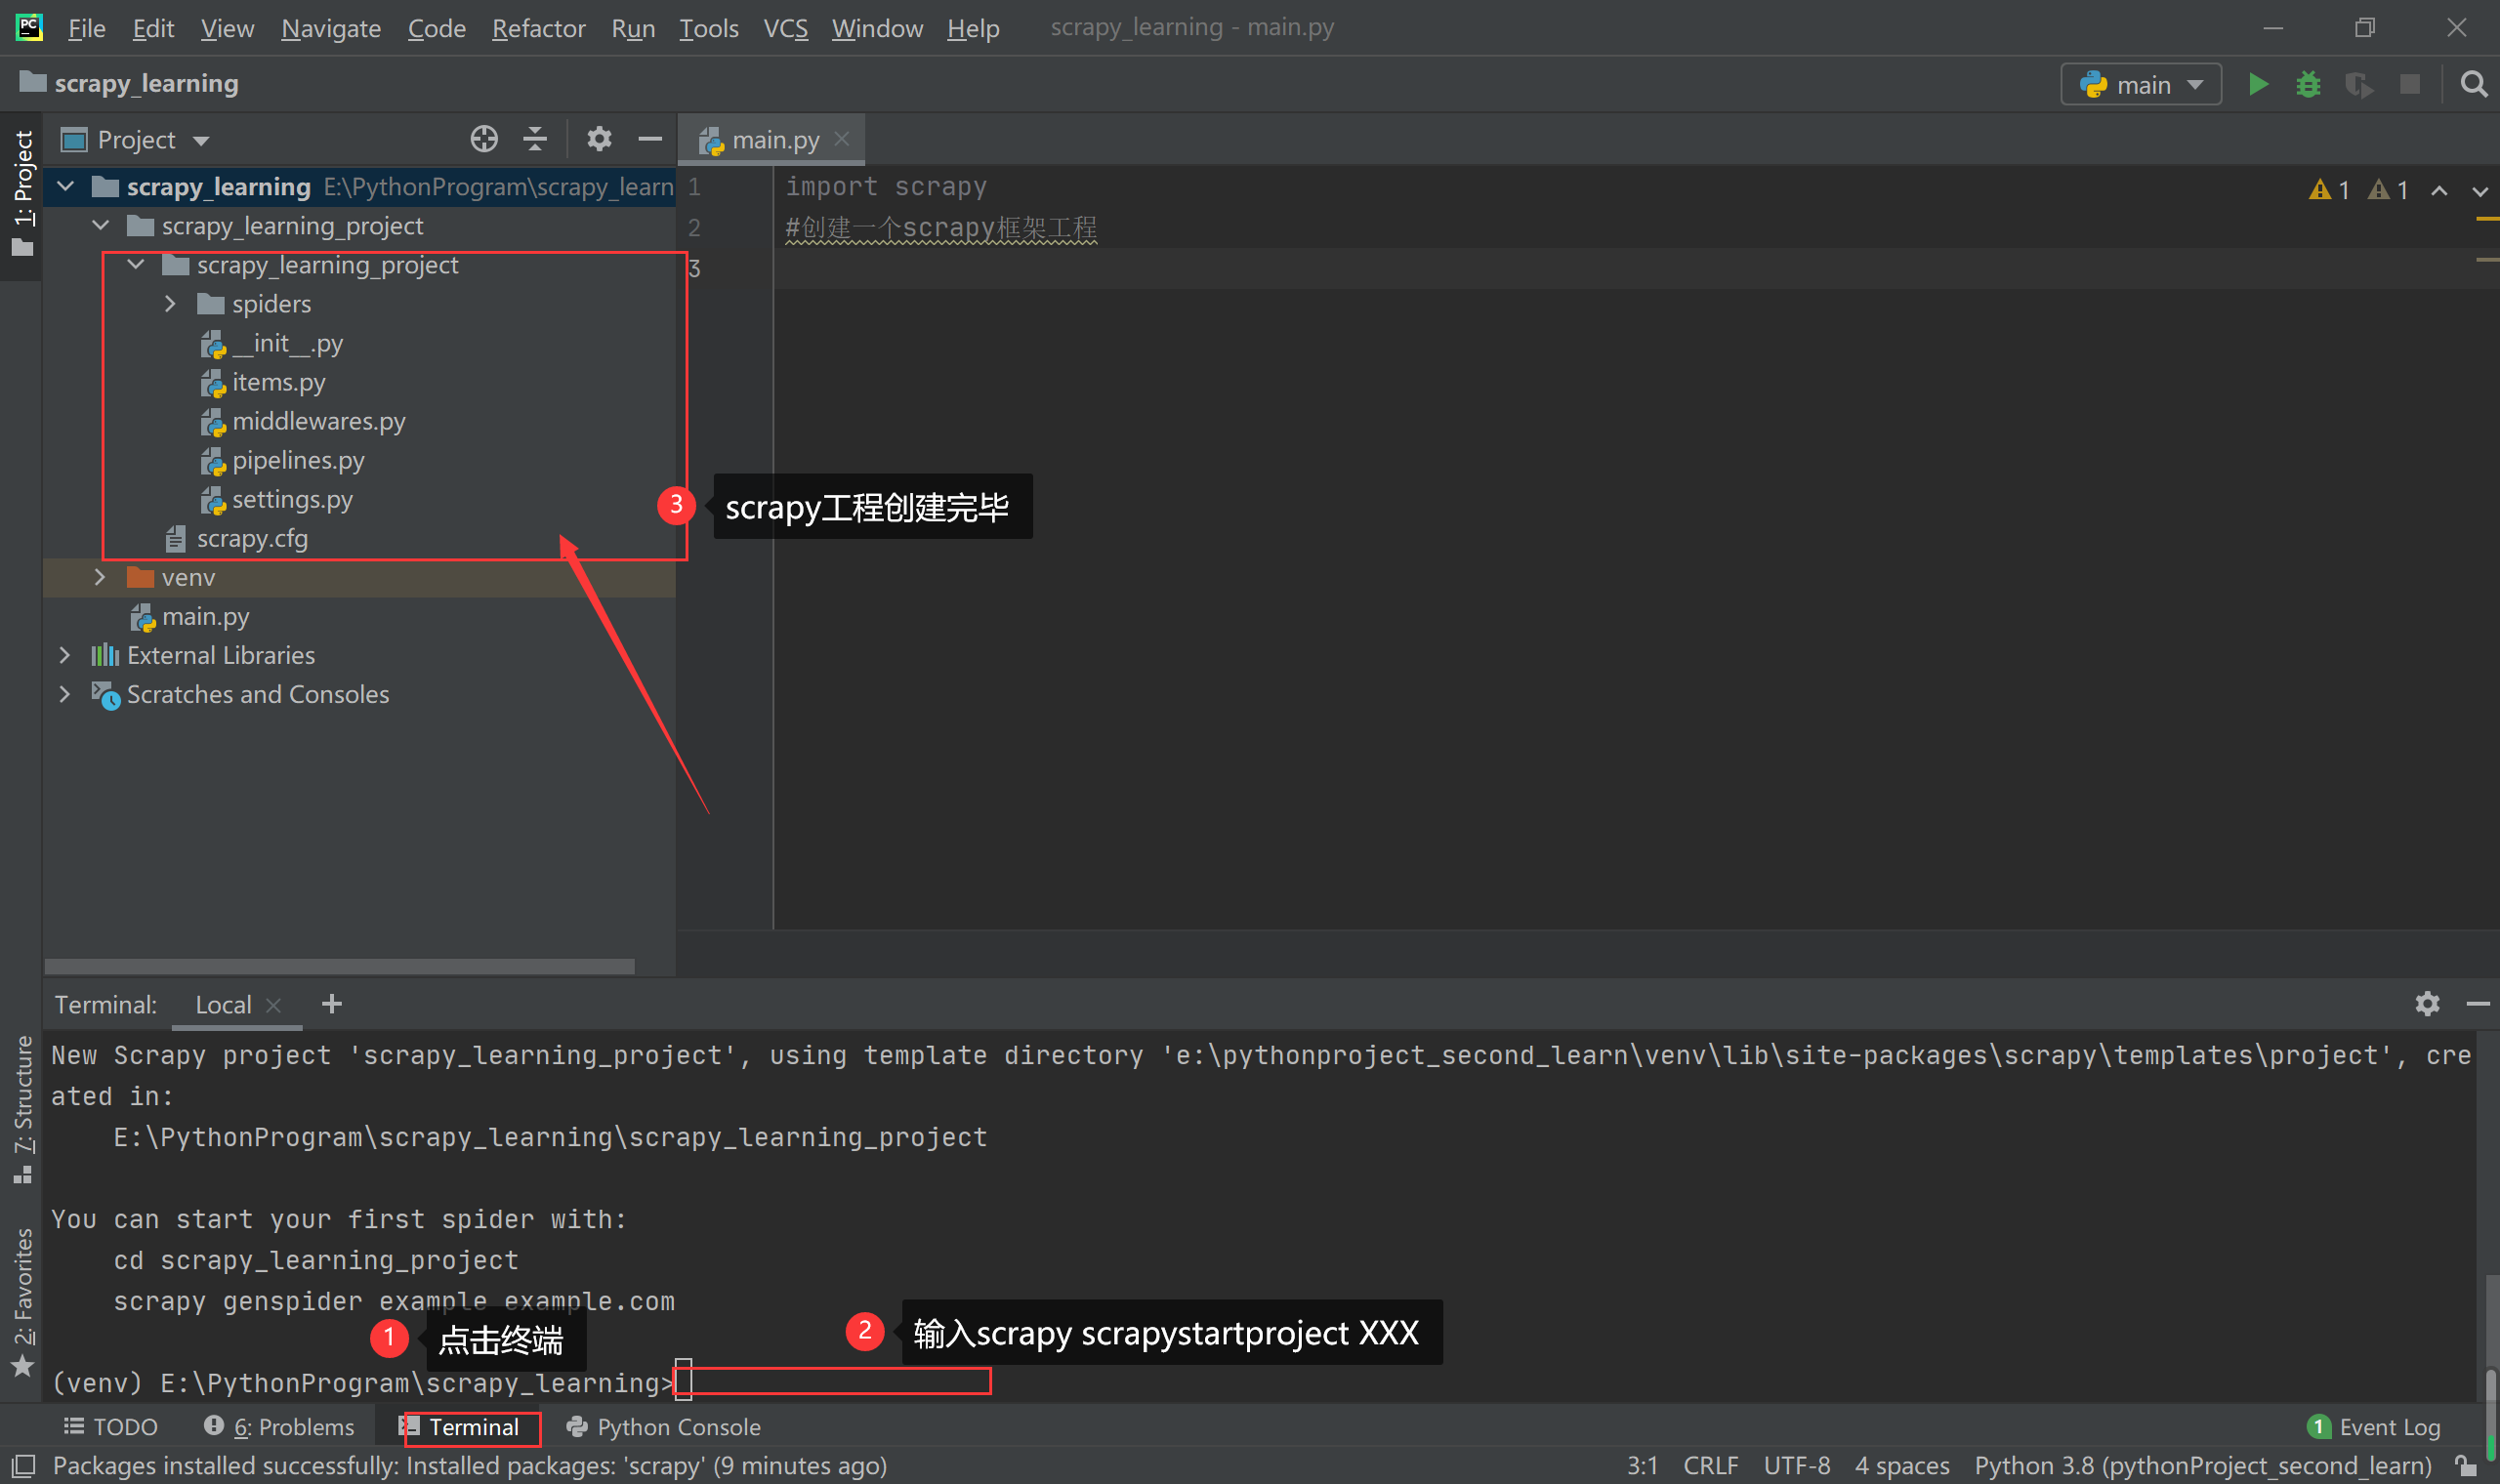This screenshot has width=2500, height=1484.
Task: Go to next highlighted error arrow
Action: click(2479, 190)
